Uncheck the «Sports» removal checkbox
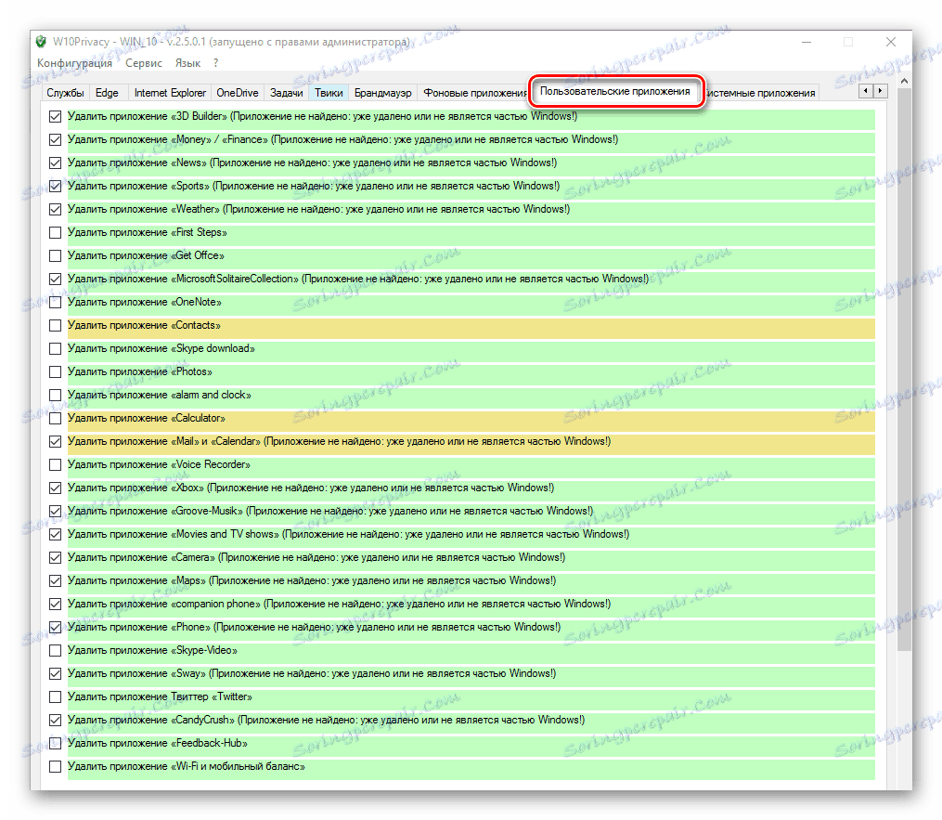The image size is (942, 820). 56,187
